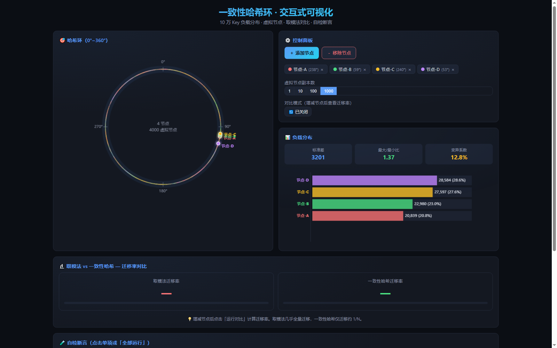Click the 4000 虚拟节点 text in ring center
Viewport: 557px width, 348px height.
(x=163, y=130)
